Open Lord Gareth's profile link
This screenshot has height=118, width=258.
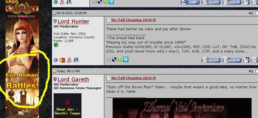tap(73, 79)
